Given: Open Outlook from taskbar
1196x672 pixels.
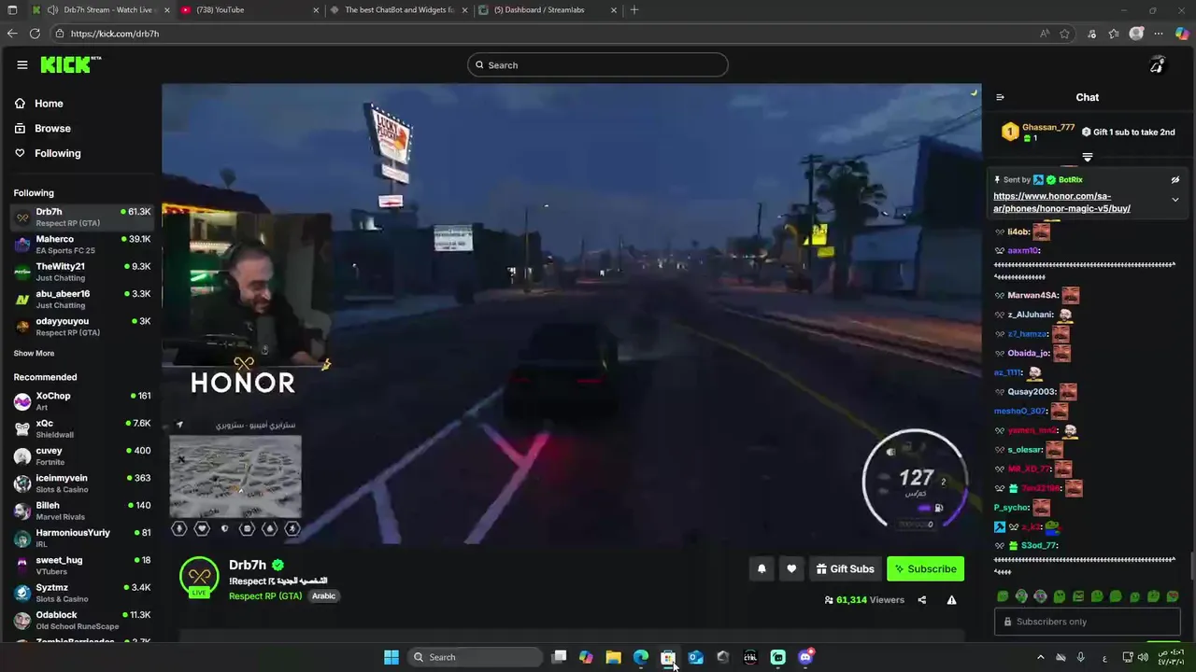Looking at the screenshot, I should click(x=695, y=657).
